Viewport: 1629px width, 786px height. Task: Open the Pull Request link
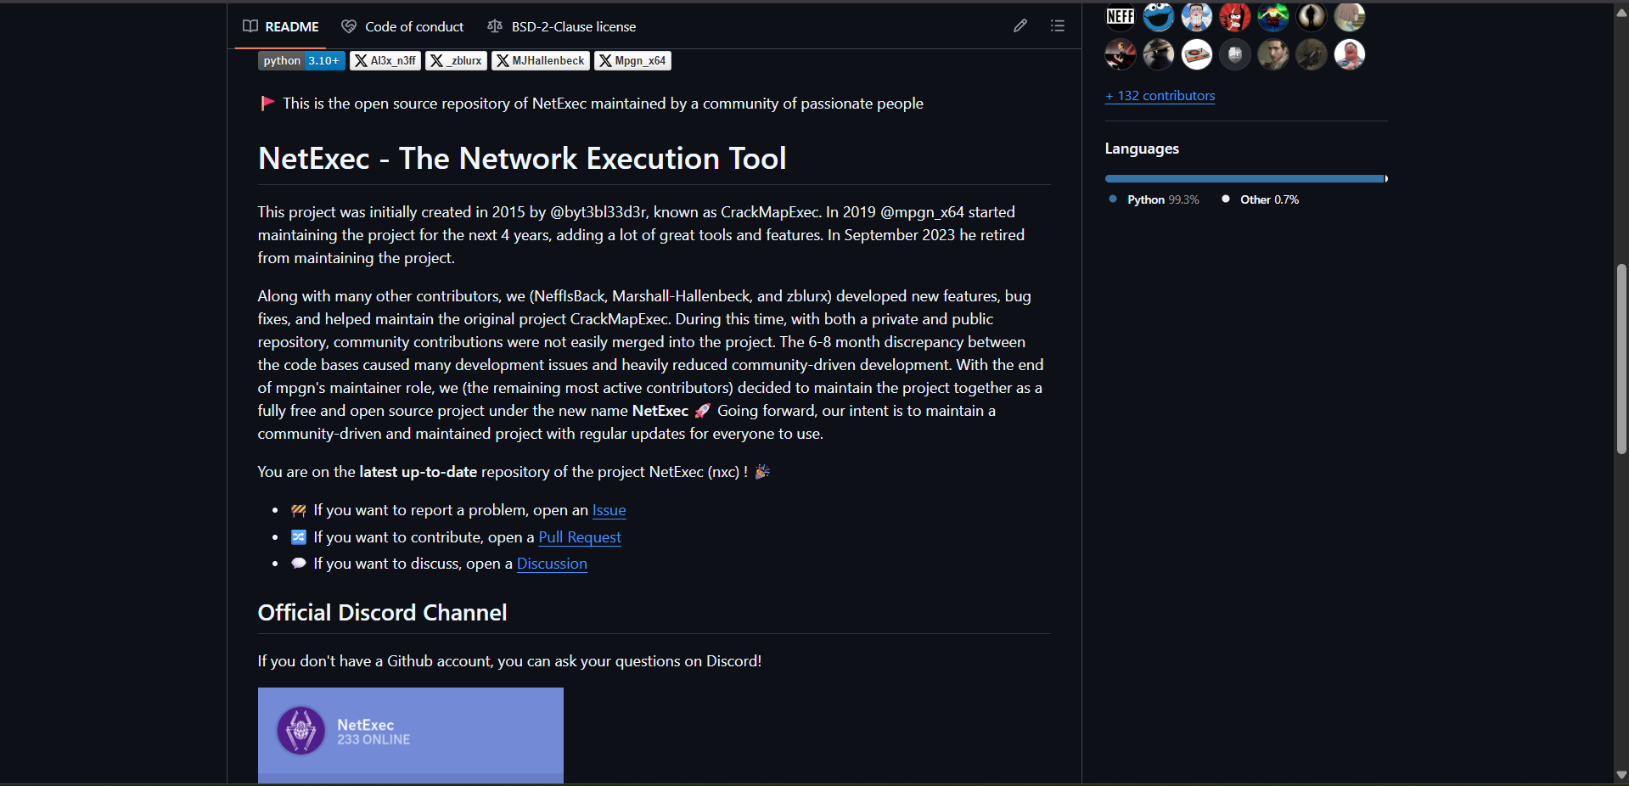[580, 537]
